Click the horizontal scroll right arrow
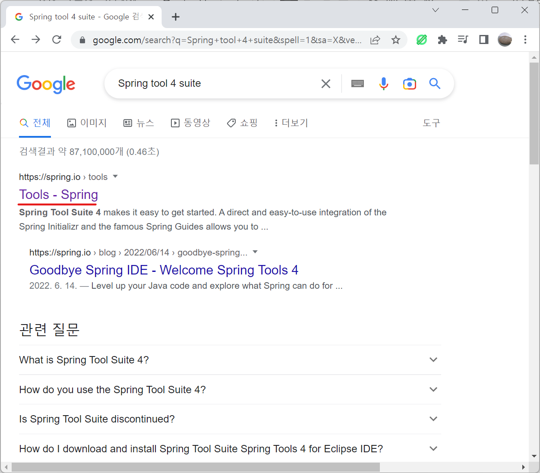The image size is (540, 473). pos(524,467)
